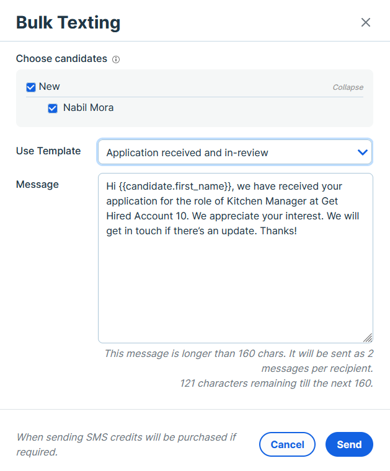Click the message box resize handle
Viewport: 390px width, 471px height.
(368, 338)
